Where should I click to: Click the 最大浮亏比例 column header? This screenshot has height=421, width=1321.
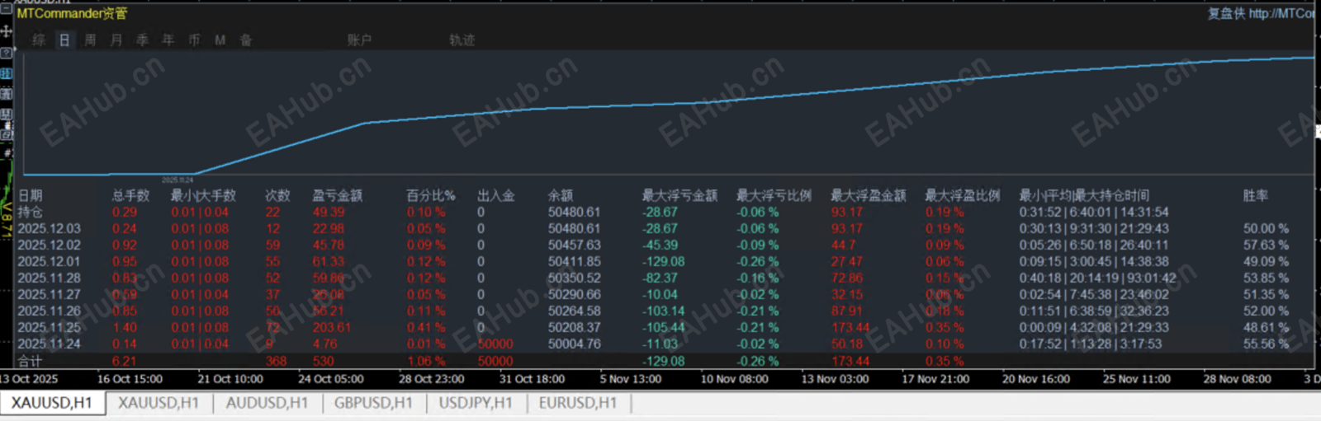(x=774, y=195)
